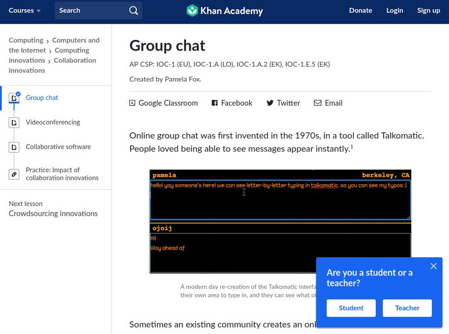Open the Donate page

tap(360, 11)
